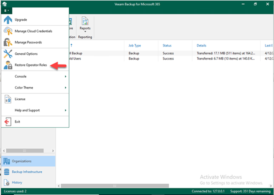Image resolution: width=274 pixels, height=195 pixels.
Task: Click the Veeam app icon in title bar
Action: click(x=5, y=4)
